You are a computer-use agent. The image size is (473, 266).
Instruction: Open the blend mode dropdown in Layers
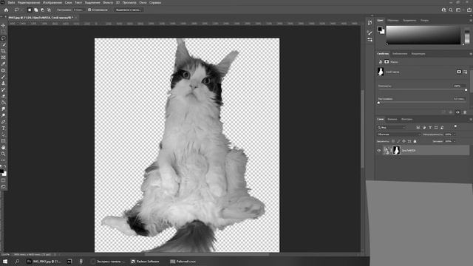click(x=399, y=134)
